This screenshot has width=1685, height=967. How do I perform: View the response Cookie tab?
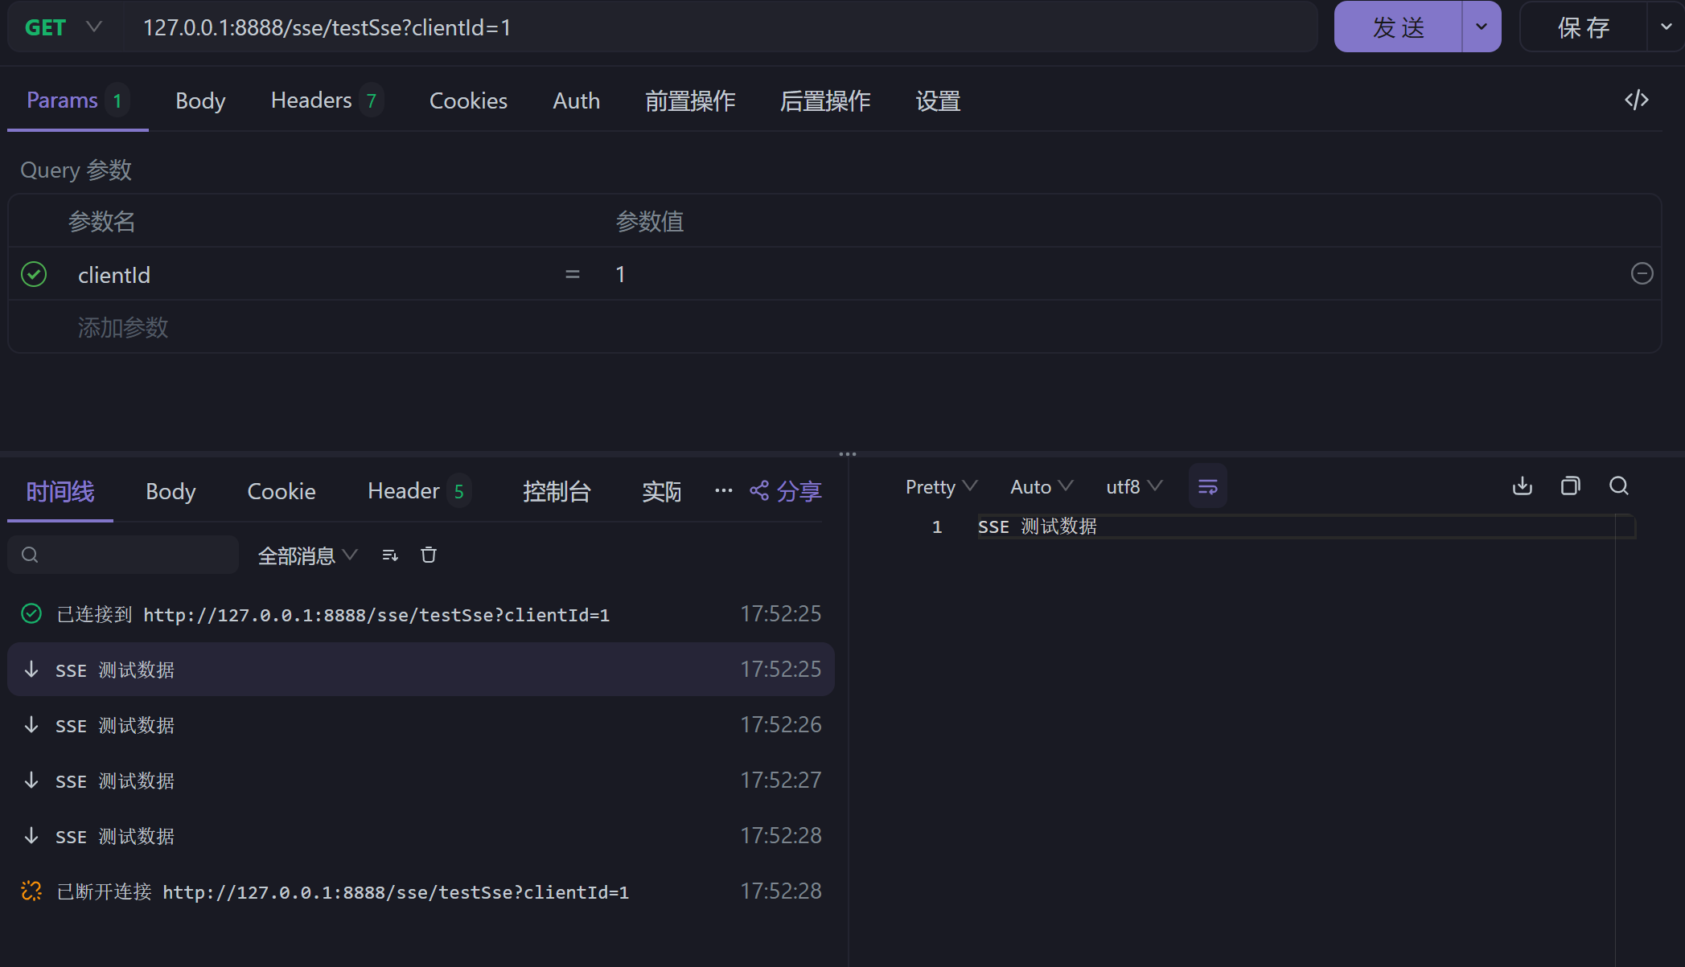tap(281, 491)
